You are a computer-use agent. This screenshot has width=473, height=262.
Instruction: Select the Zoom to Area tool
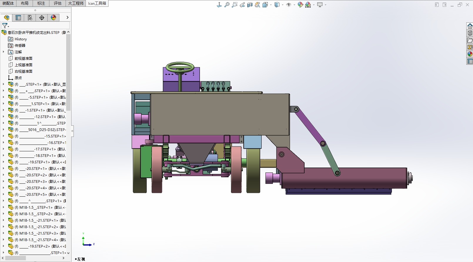click(x=235, y=5)
